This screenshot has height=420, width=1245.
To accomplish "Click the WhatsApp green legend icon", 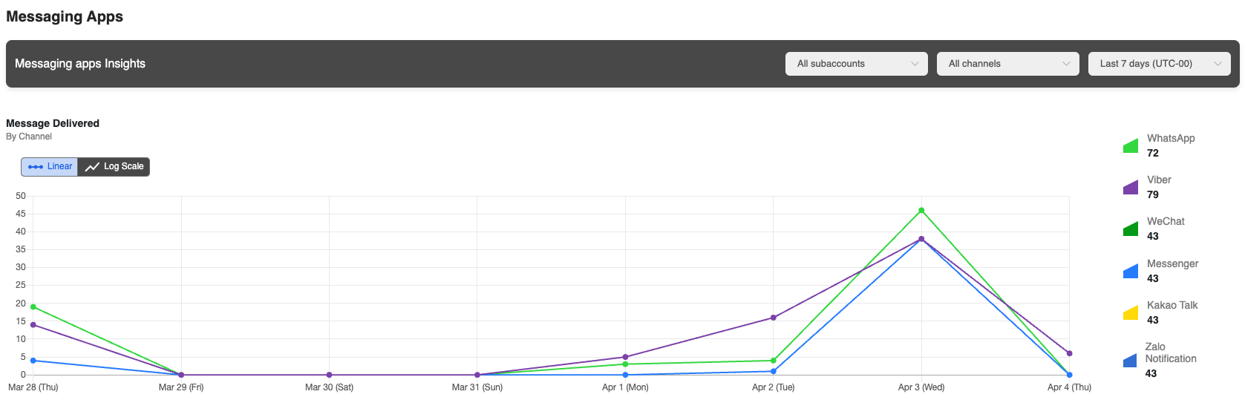I will (x=1131, y=146).
